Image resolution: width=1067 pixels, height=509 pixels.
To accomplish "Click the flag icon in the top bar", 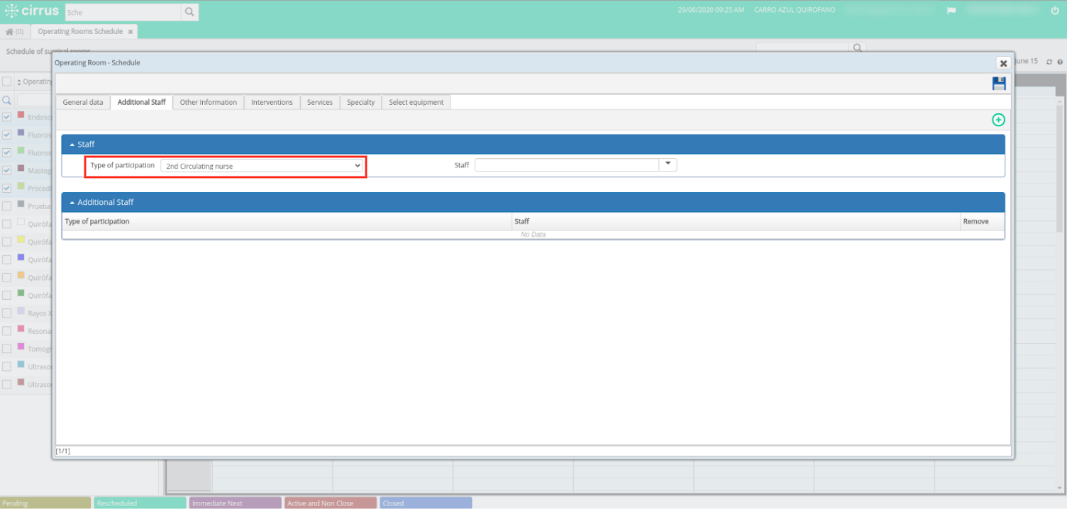I will 951,10.
